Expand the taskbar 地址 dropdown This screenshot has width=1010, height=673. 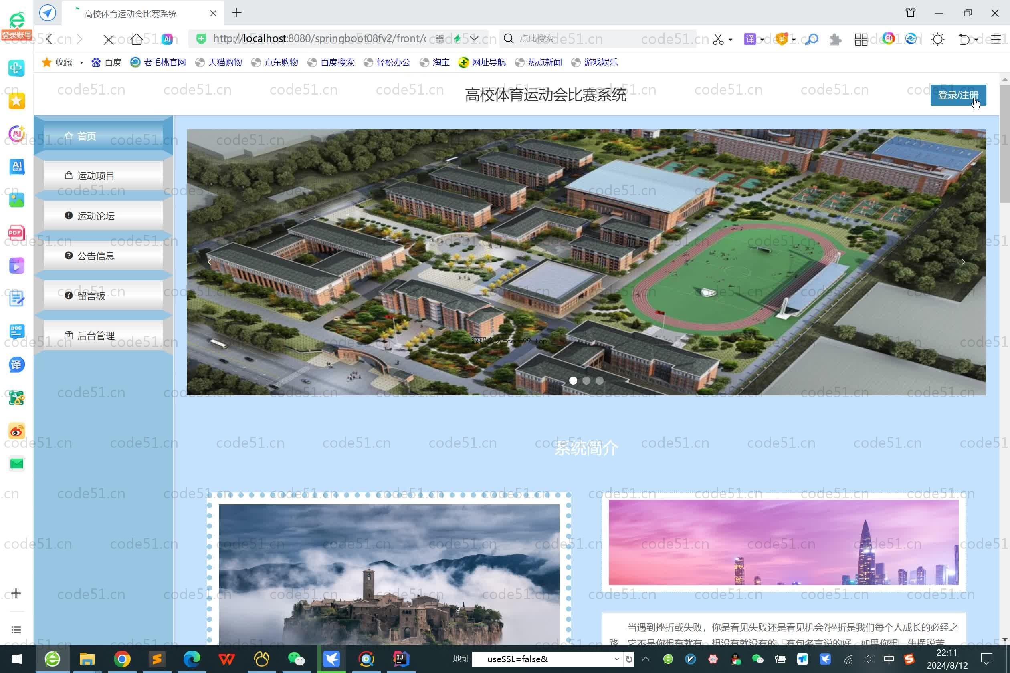(617, 659)
